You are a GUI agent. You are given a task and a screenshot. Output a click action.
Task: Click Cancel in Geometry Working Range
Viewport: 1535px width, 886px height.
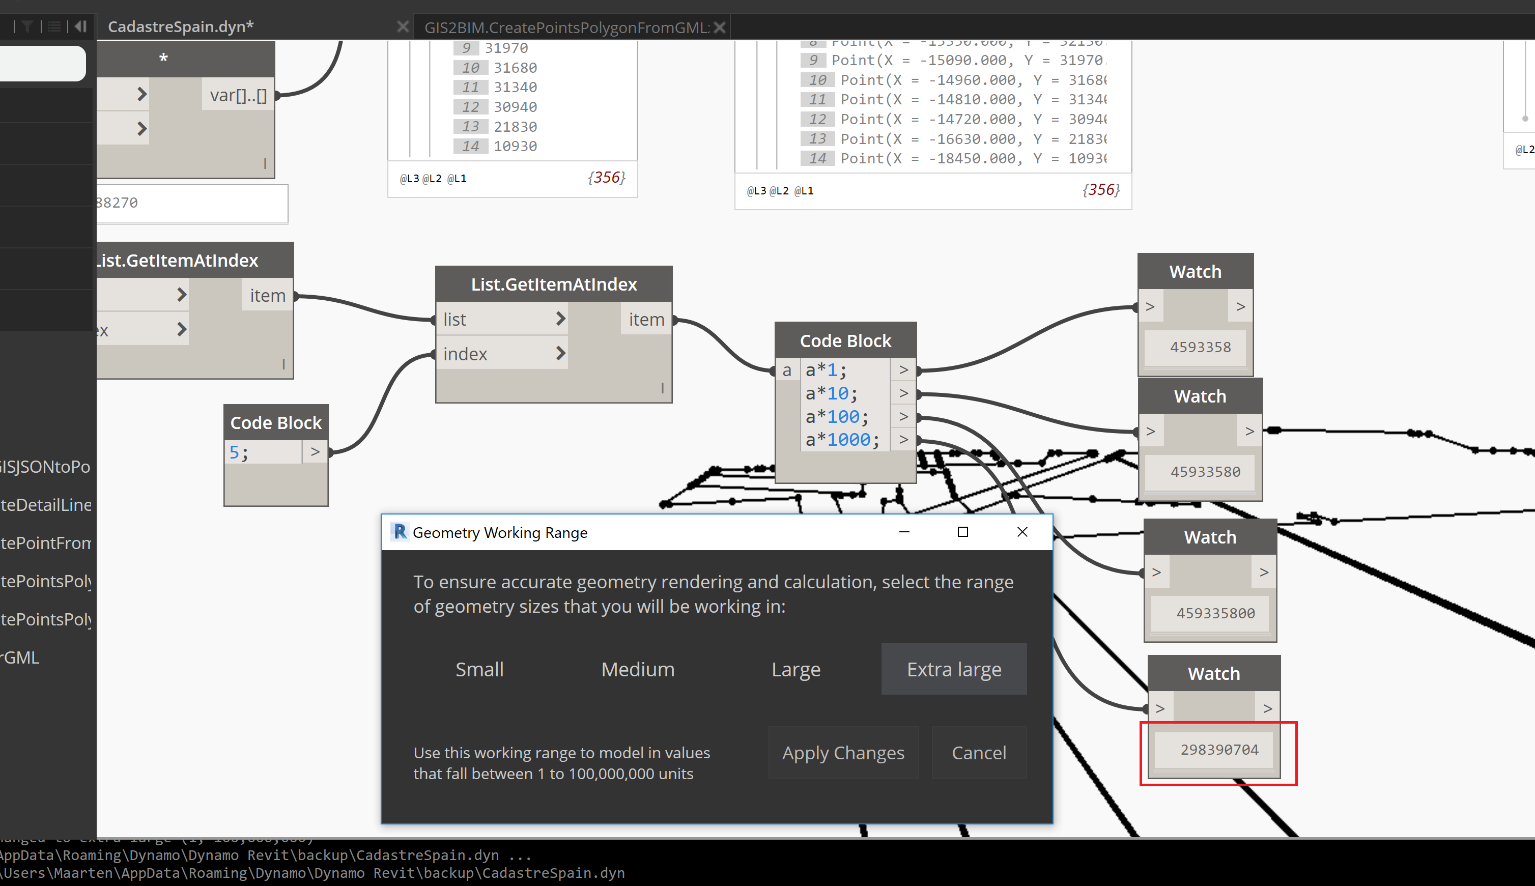(x=979, y=752)
